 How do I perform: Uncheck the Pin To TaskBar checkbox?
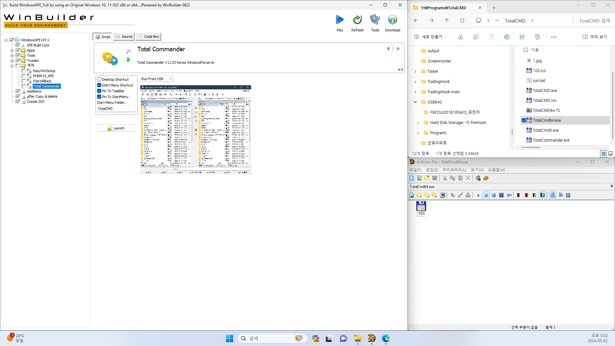tap(99, 91)
